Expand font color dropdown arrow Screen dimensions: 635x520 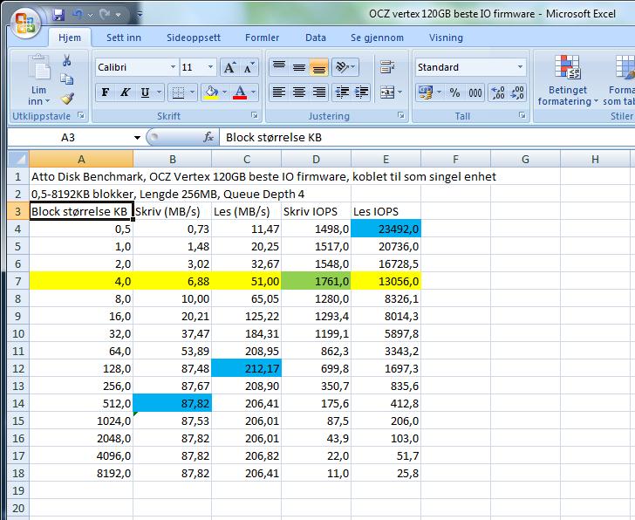[254, 92]
